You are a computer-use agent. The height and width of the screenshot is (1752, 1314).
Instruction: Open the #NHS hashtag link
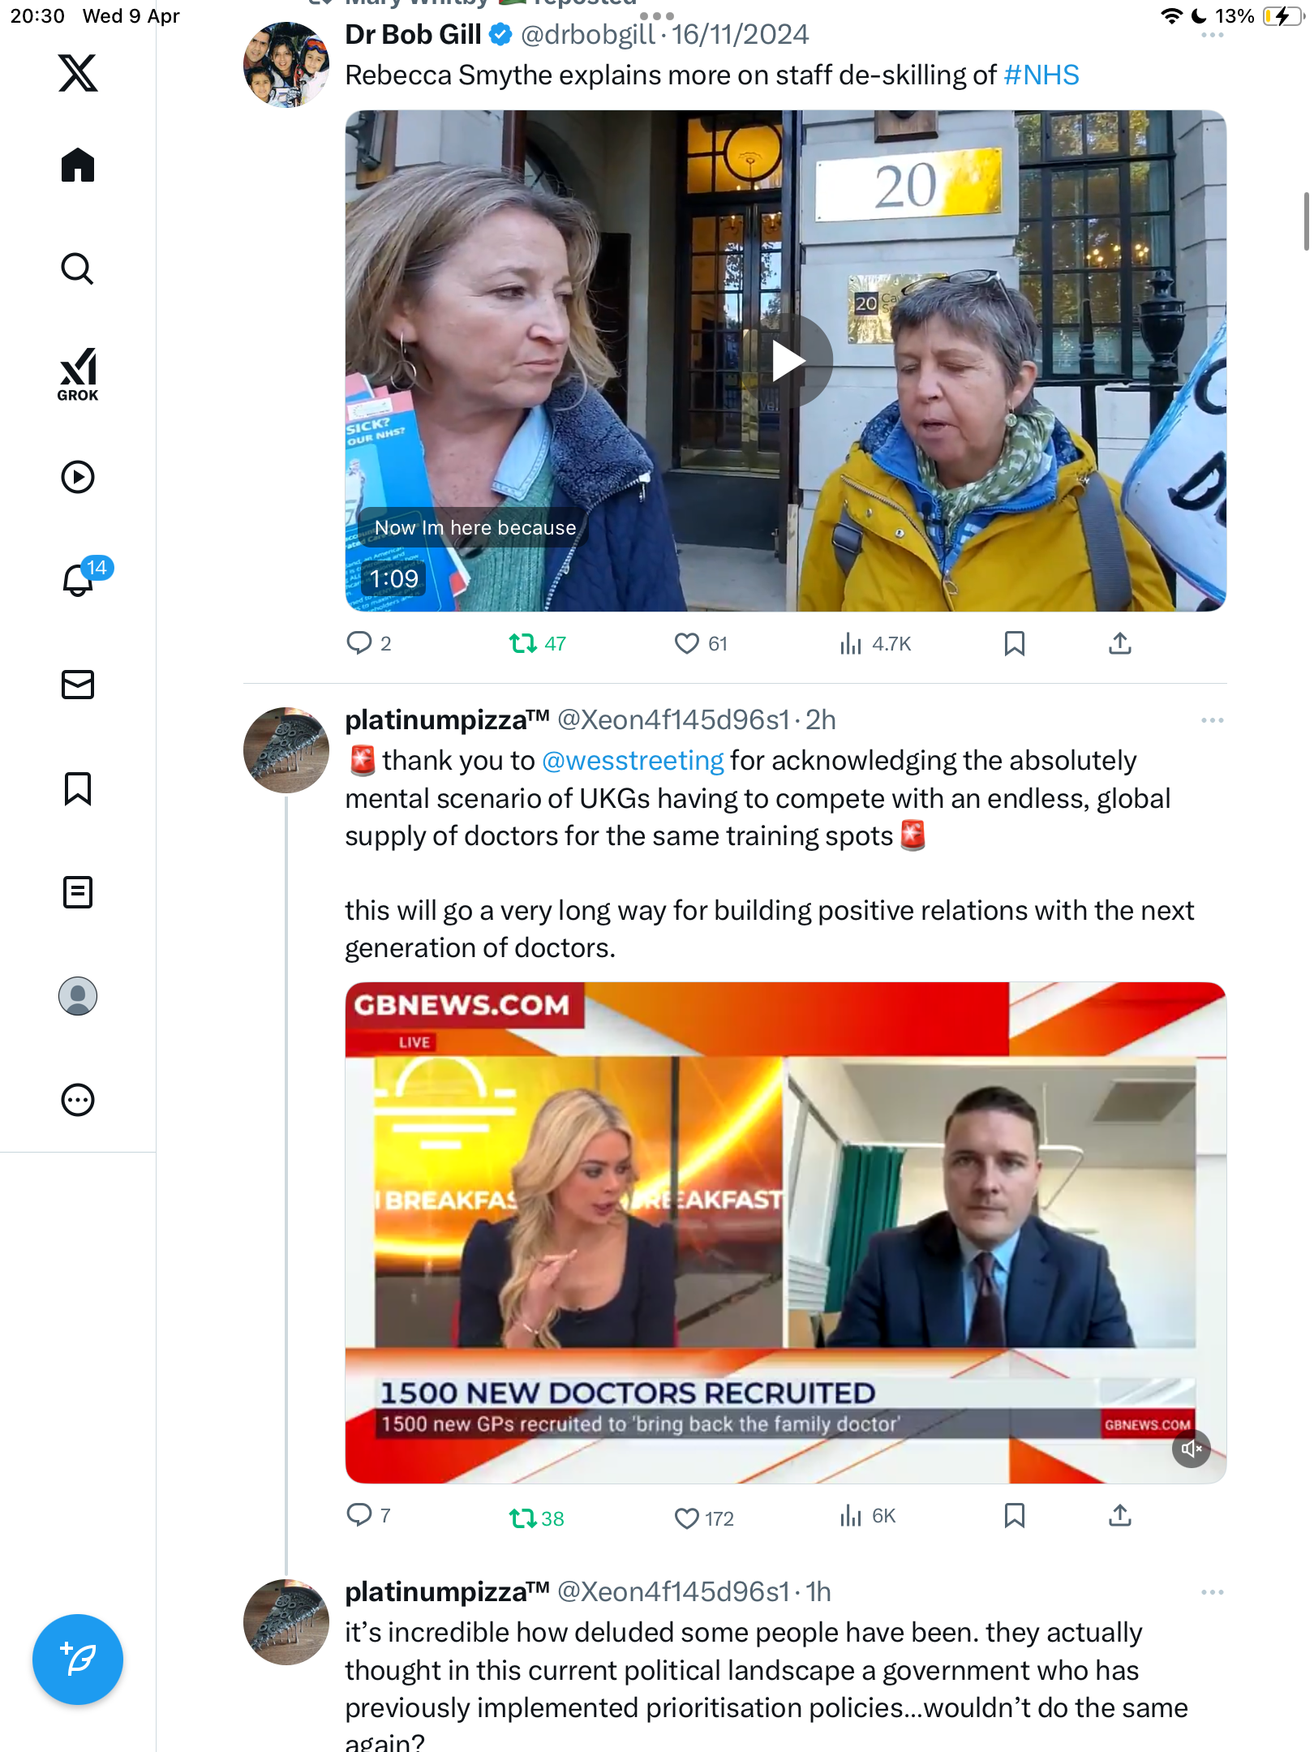tap(1041, 75)
